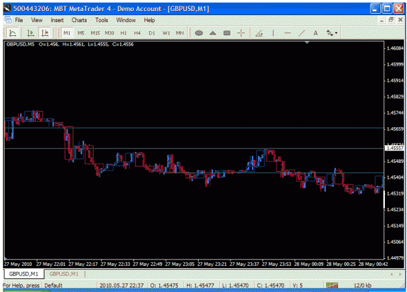The height and width of the screenshot is (292, 407).
Task: Open the Tools menu
Action: (x=102, y=20)
